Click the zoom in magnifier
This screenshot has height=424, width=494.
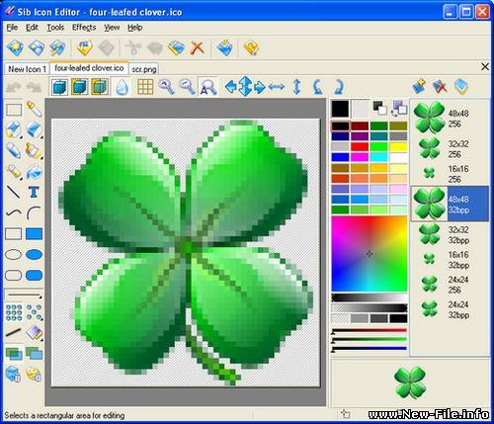(166, 87)
